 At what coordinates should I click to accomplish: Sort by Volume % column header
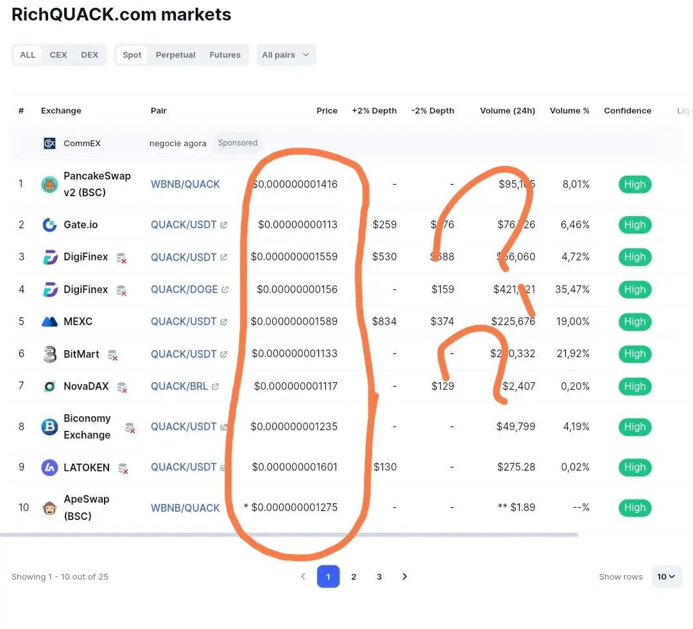click(x=569, y=110)
